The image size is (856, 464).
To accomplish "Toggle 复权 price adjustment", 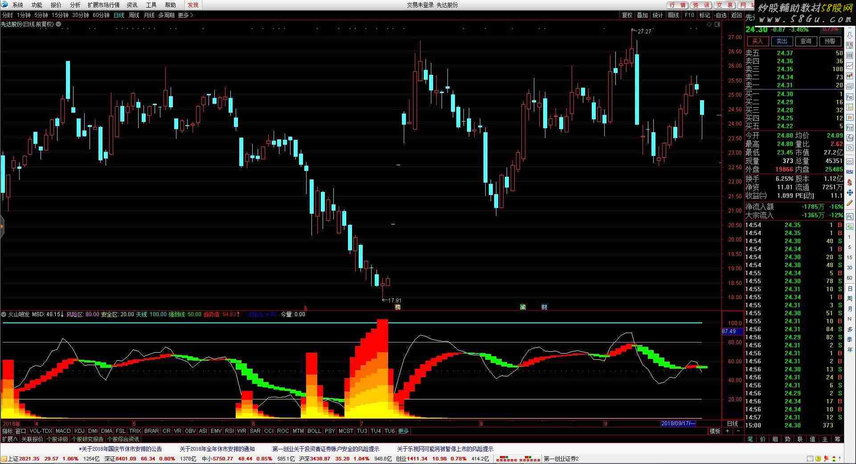I will click(x=627, y=15).
